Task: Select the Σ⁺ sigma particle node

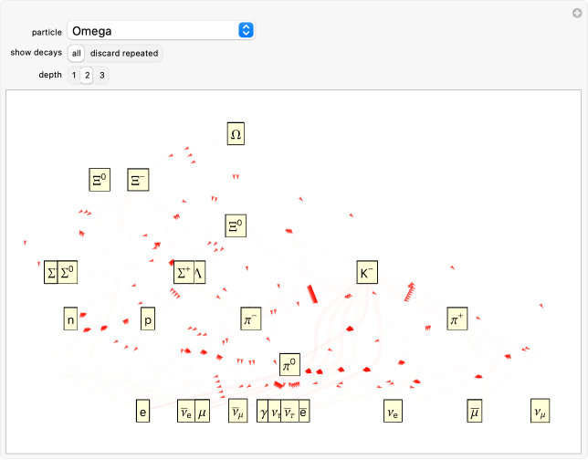Action: click(x=184, y=272)
